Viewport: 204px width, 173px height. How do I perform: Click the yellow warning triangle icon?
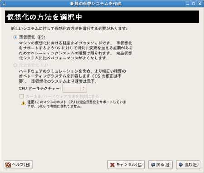(x=24, y=103)
